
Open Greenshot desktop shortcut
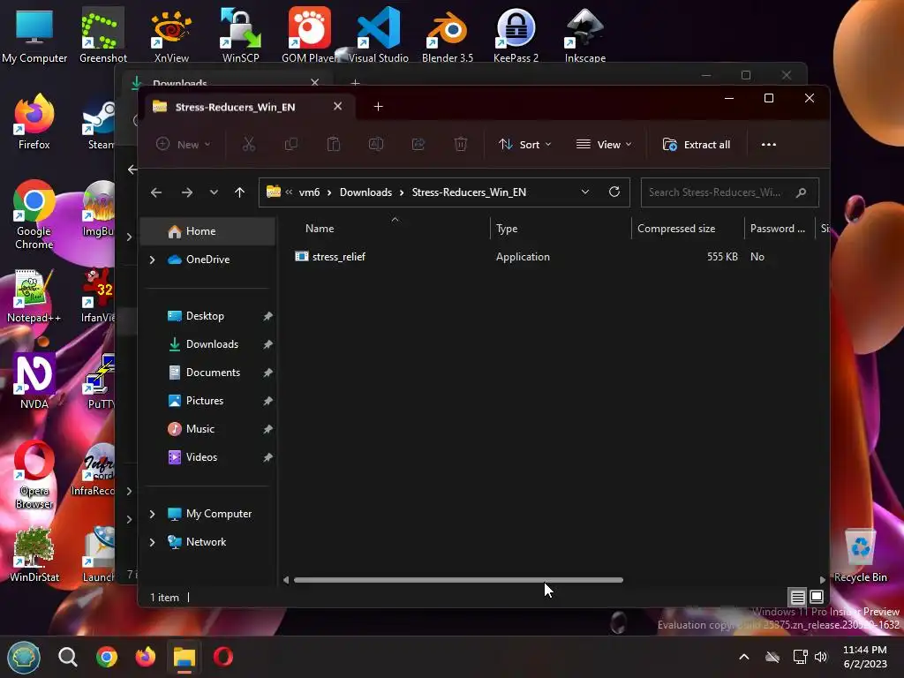tap(103, 34)
